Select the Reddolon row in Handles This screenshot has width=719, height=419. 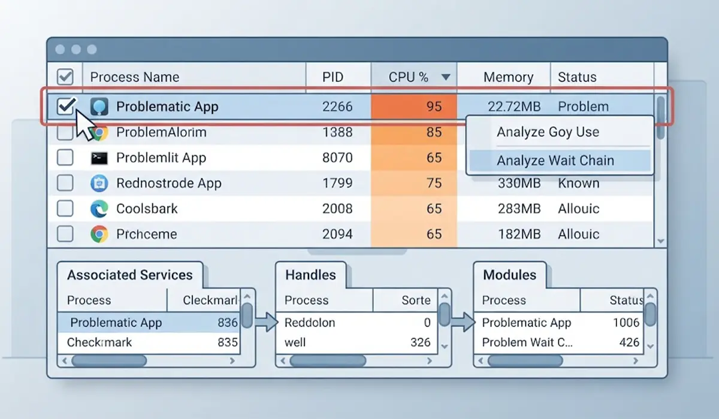coord(356,323)
